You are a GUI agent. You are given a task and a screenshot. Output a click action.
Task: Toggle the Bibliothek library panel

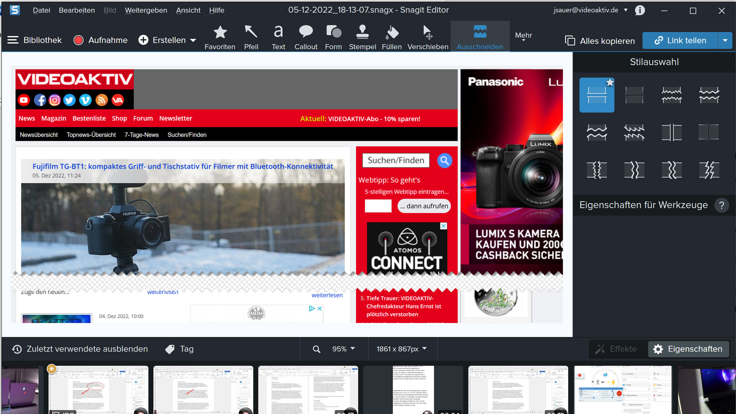tap(34, 40)
